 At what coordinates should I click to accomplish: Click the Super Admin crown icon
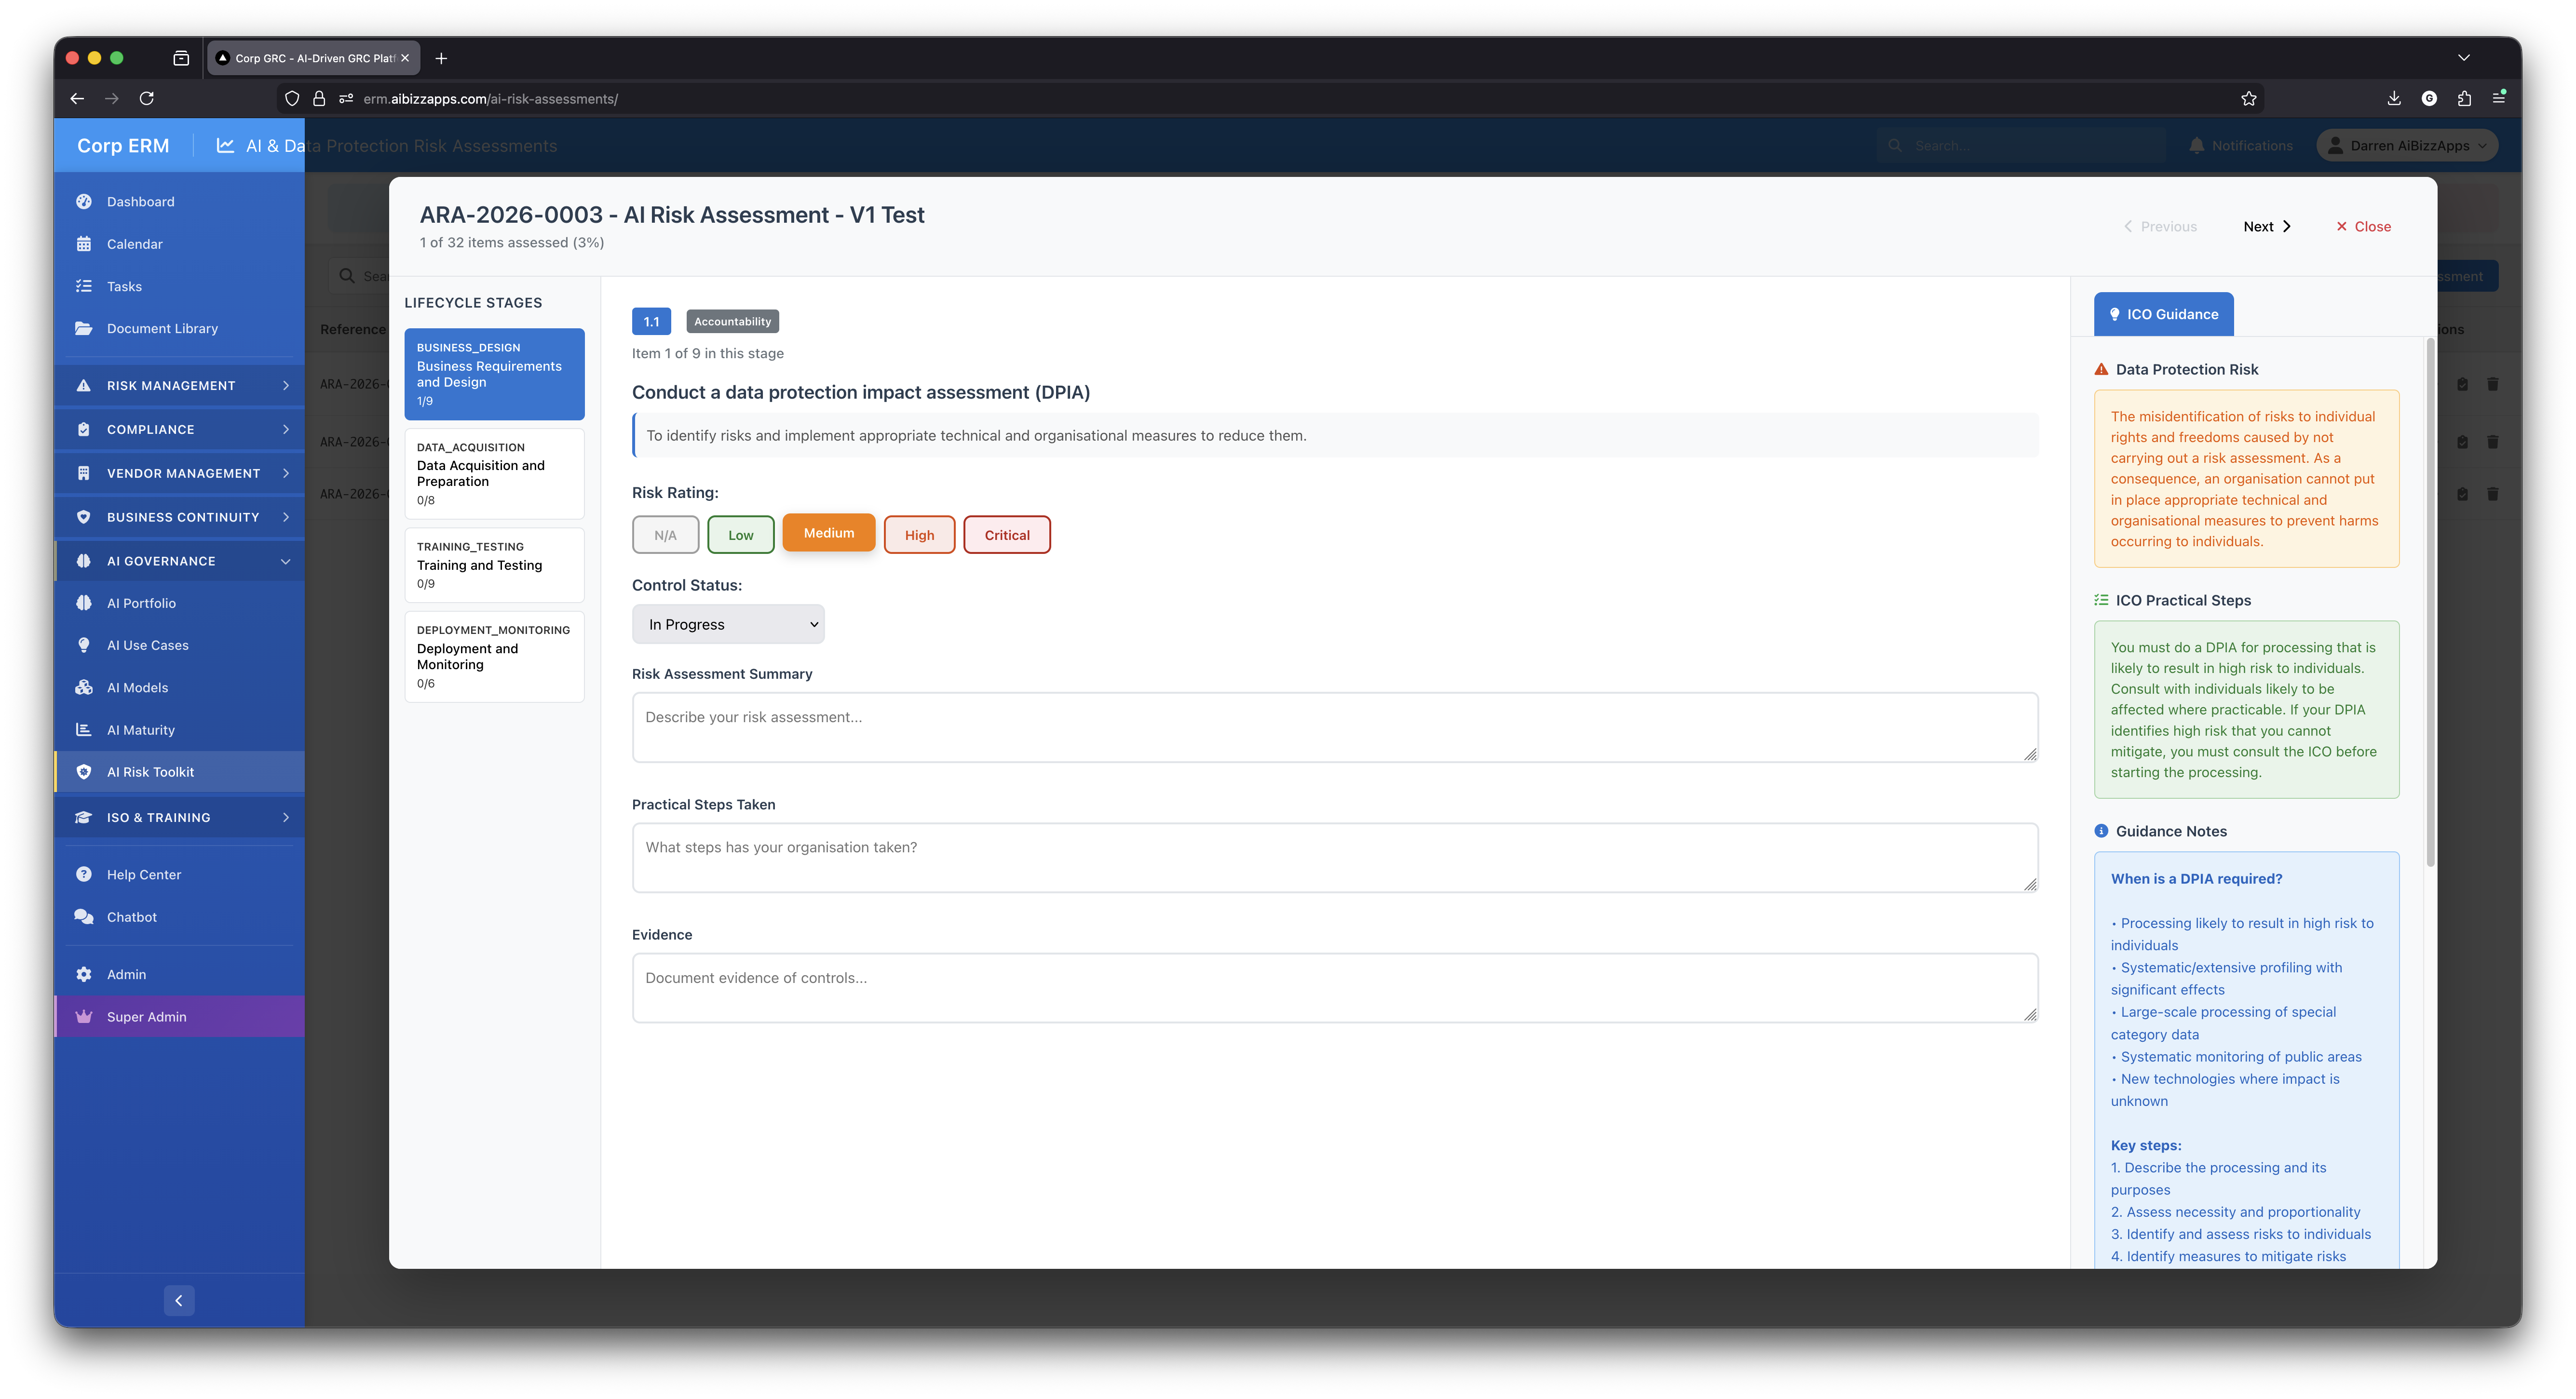(x=84, y=1017)
